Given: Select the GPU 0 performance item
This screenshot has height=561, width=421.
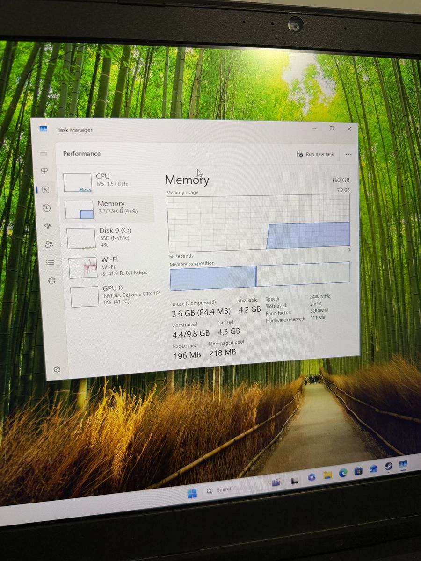Looking at the screenshot, I should pos(114,295).
